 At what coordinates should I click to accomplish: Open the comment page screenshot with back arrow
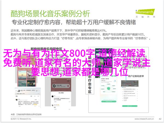pyautogui.click(x=28, y=98)
